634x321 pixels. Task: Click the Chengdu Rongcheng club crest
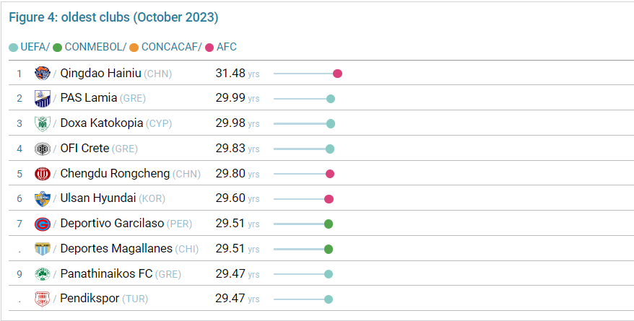[42, 174]
